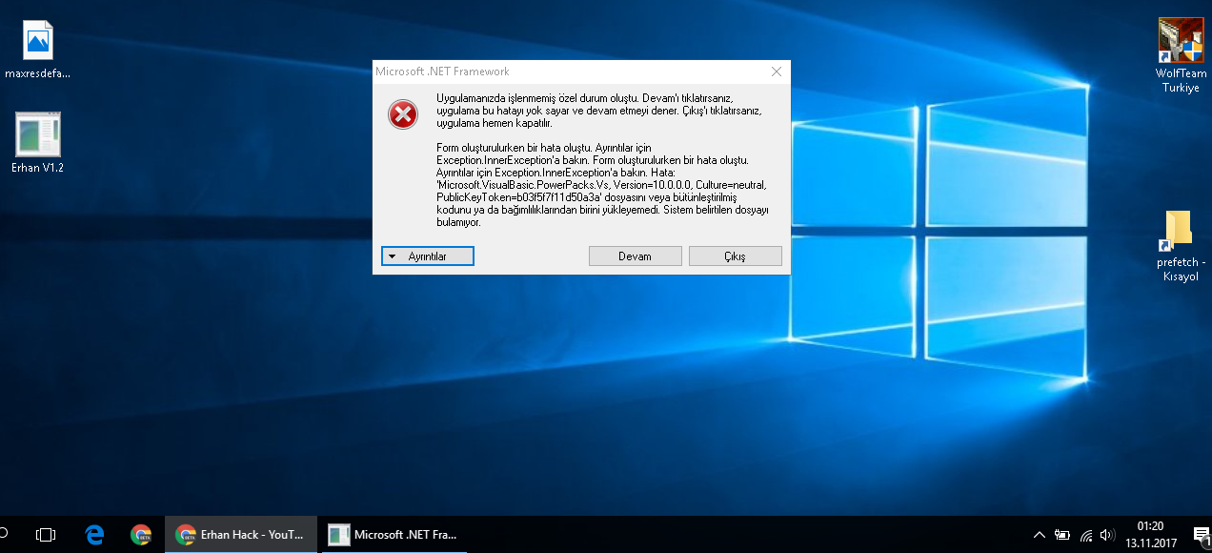The width and height of the screenshot is (1212, 553).
Task: Expand error details with Ayrıntılar button
Action: (427, 256)
